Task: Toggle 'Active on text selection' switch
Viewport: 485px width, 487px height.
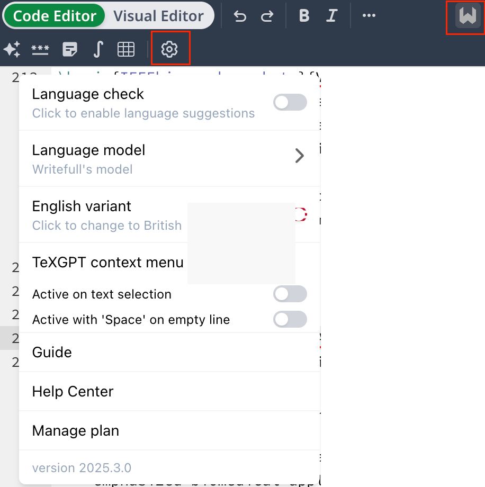Action: pyautogui.click(x=290, y=294)
